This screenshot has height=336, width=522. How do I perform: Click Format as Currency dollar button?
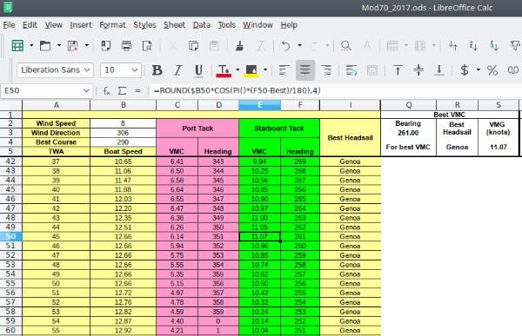pos(465,70)
